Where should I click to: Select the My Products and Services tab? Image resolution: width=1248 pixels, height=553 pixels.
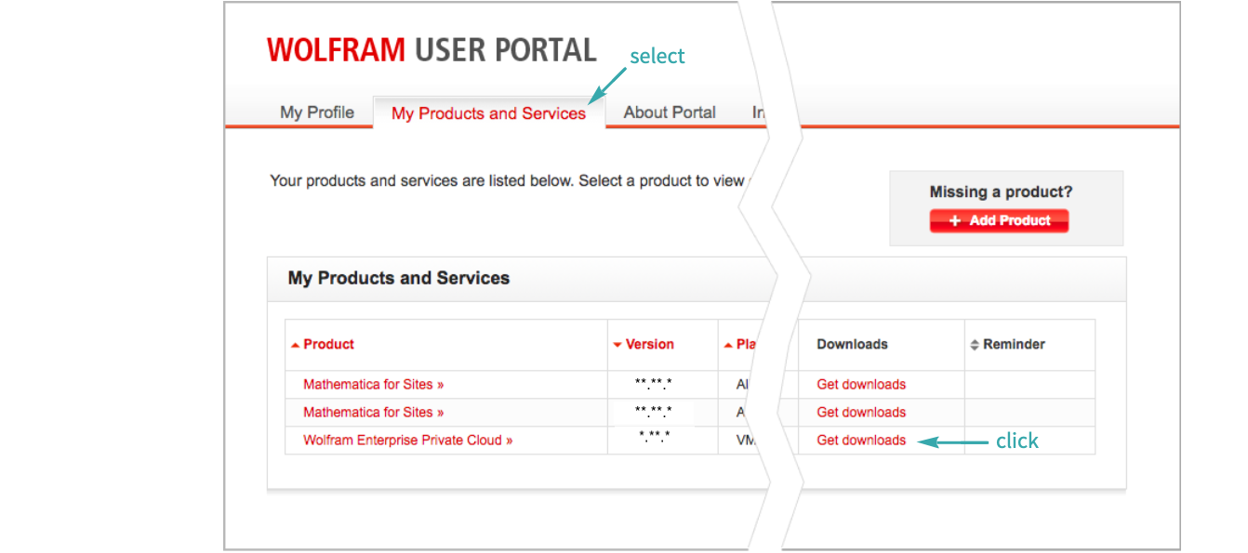[489, 113]
